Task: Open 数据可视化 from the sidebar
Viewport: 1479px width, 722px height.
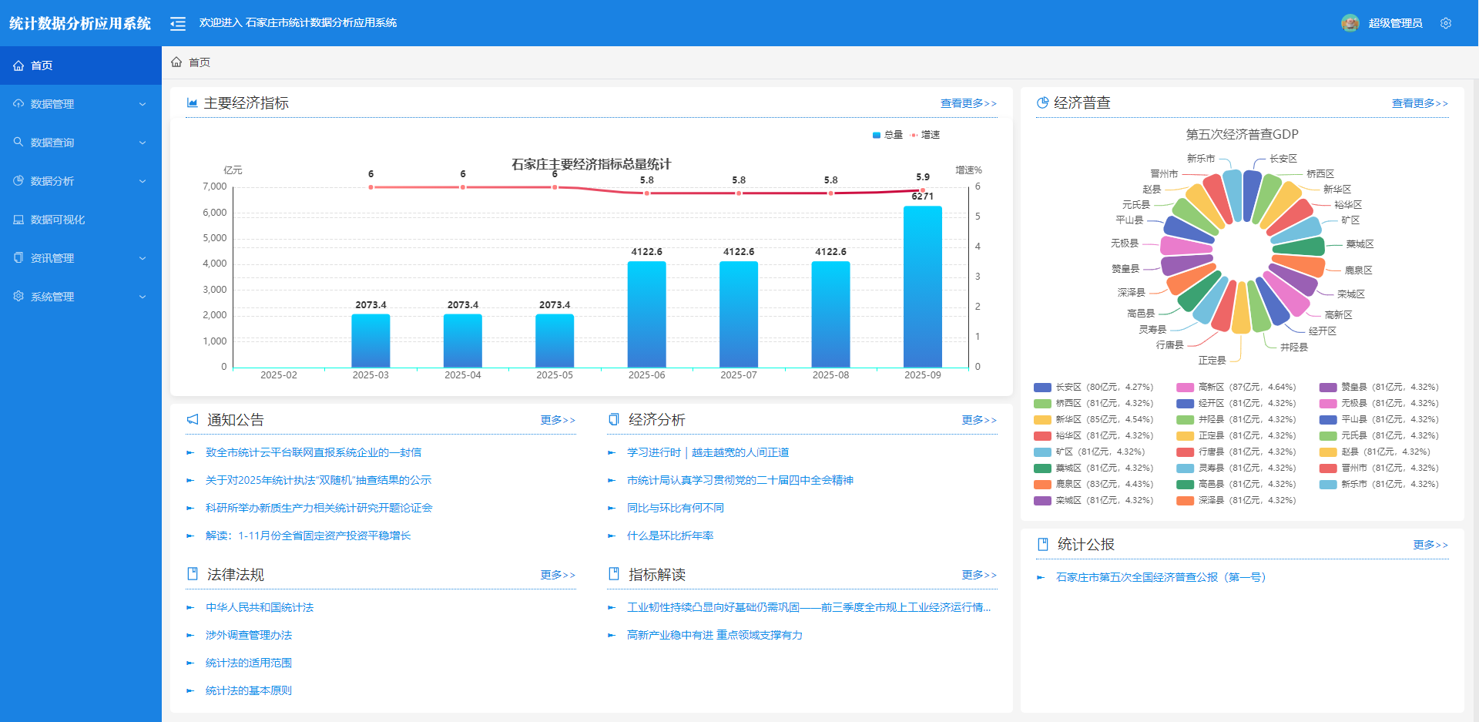Action: click(x=81, y=220)
